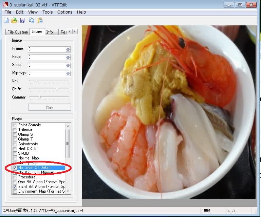This screenshot has width=261, height=217.
Task: Click the Open file folder icon
Action: [14, 21]
